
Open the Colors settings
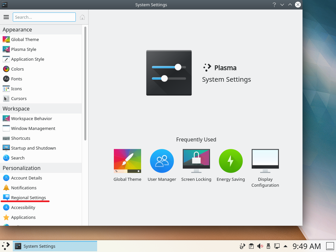point(41,69)
